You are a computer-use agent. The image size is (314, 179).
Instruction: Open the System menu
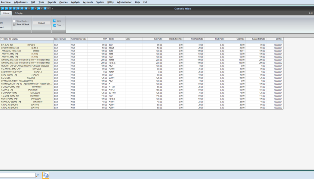(x=100, y=2)
